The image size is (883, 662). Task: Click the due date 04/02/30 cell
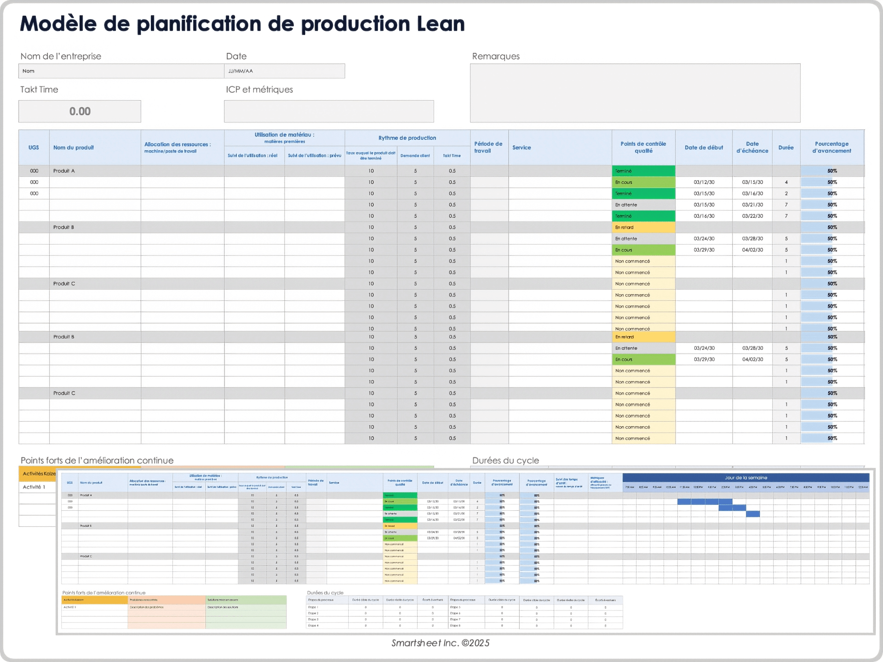pos(752,250)
